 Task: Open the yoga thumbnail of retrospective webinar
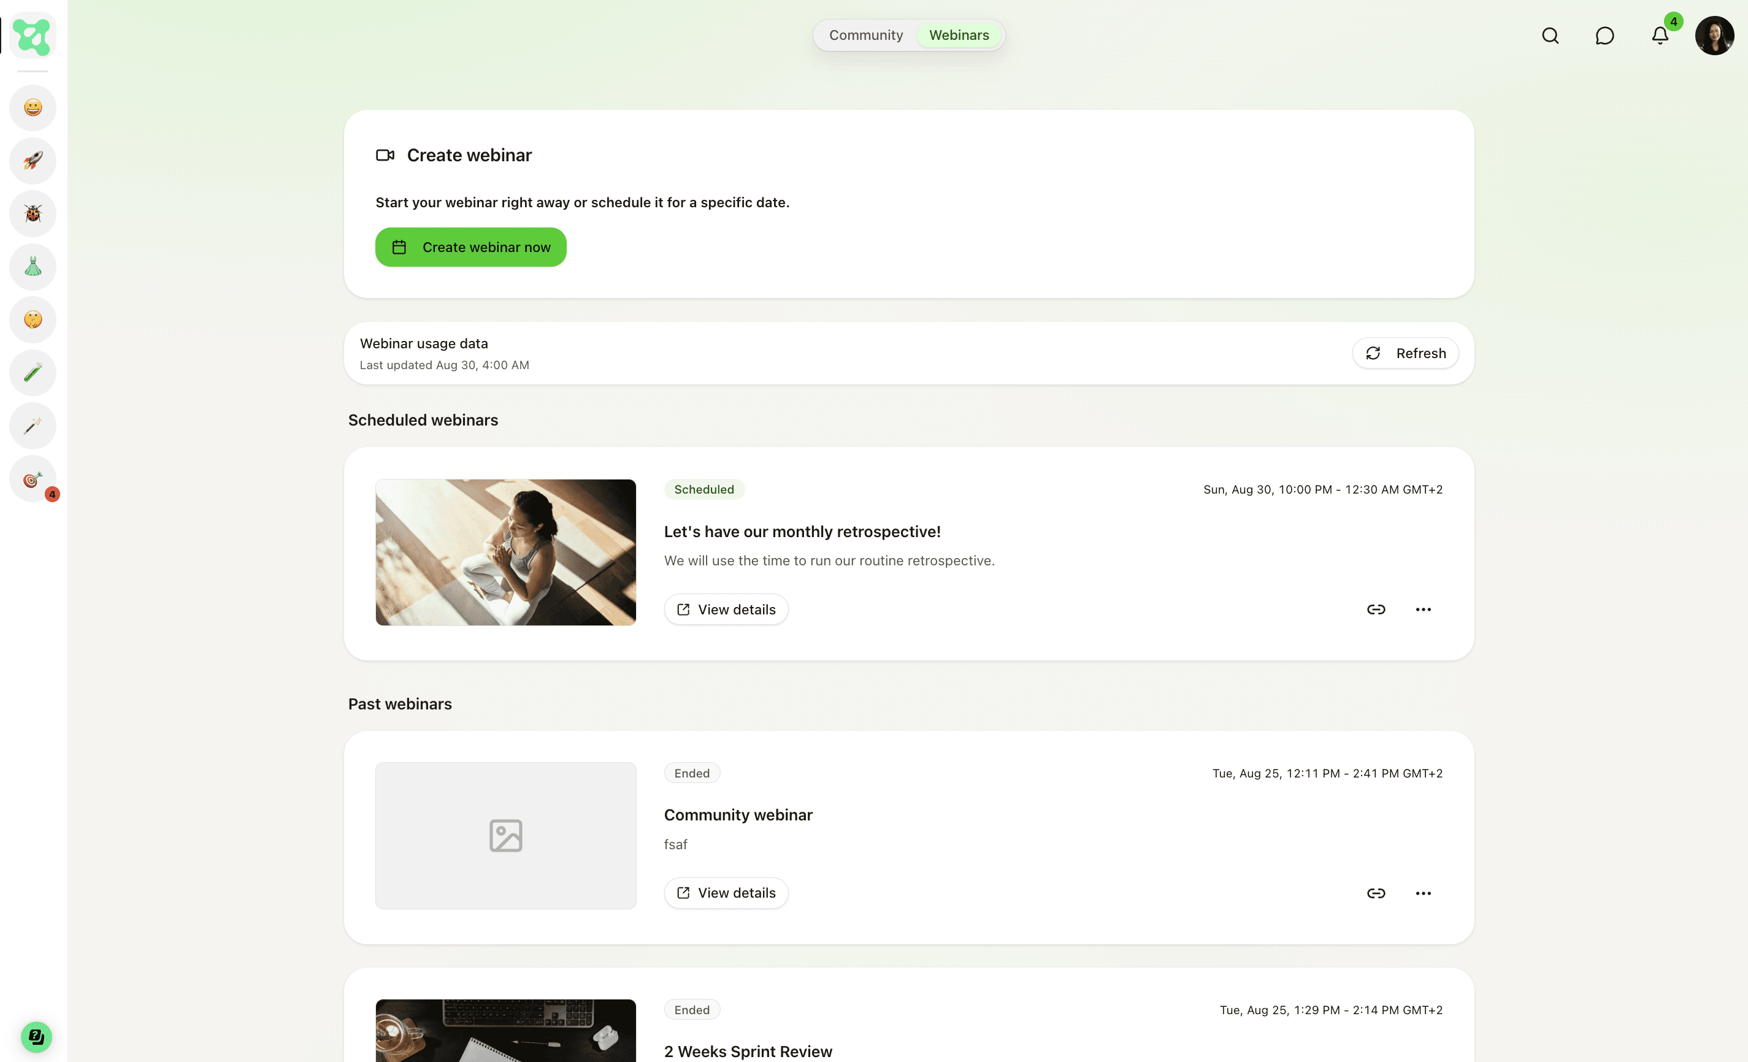click(505, 552)
